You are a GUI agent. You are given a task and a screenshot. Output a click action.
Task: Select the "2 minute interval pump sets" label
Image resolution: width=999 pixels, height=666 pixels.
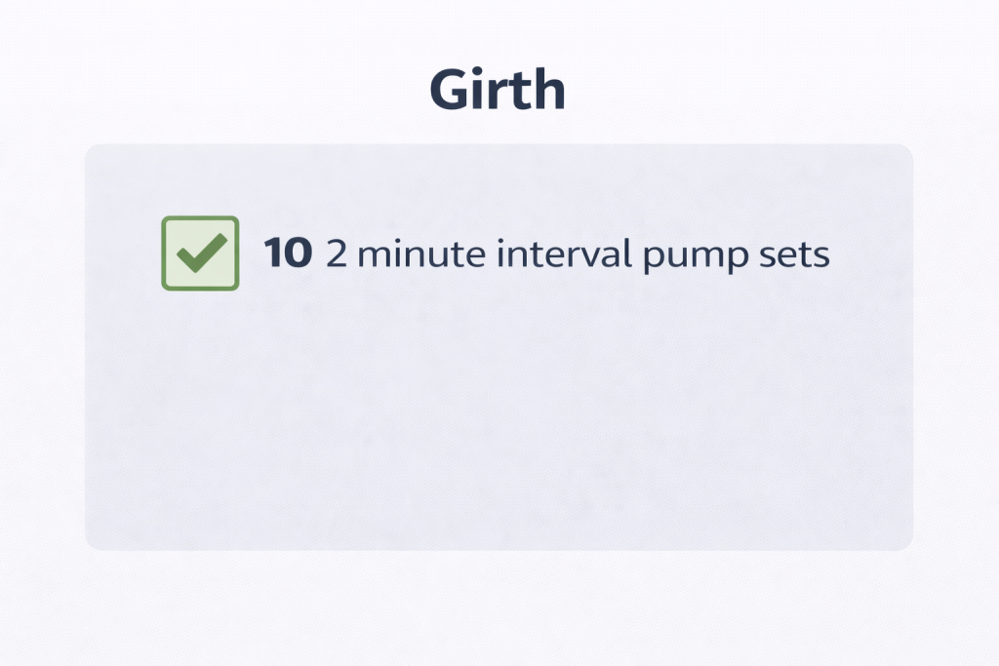[x=578, y=255]
